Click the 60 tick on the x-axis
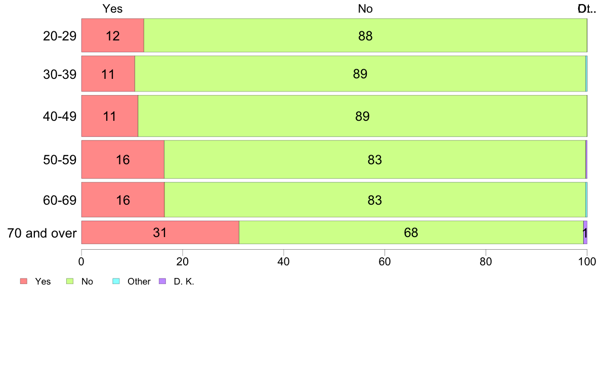Image resolution: width=601 pixels, height=372 pixels. click(384, 262)
